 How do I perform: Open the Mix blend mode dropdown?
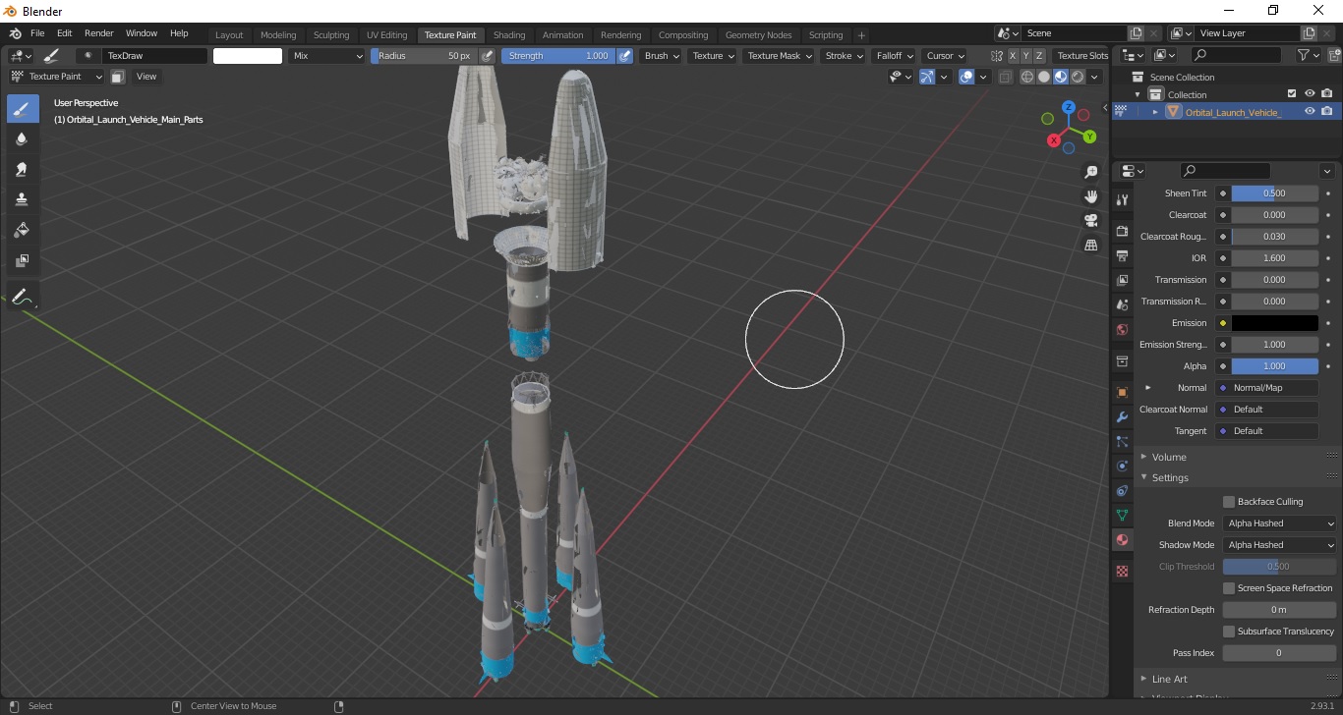[327, 56]
